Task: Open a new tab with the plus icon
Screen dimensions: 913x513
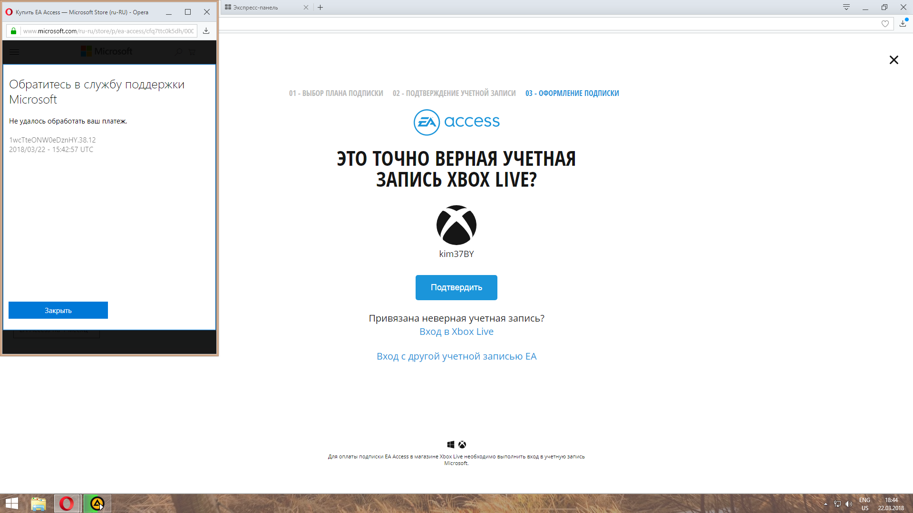Action: (321, 8)
